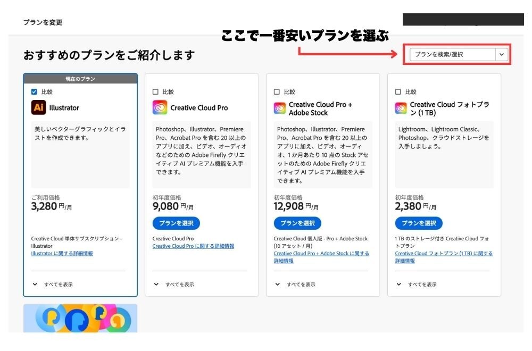Open Creative Cloud Pro + Adobe Stock に関する詳細情報 link
The width and height of the screenshot is (532, 351).
point(321,257)
